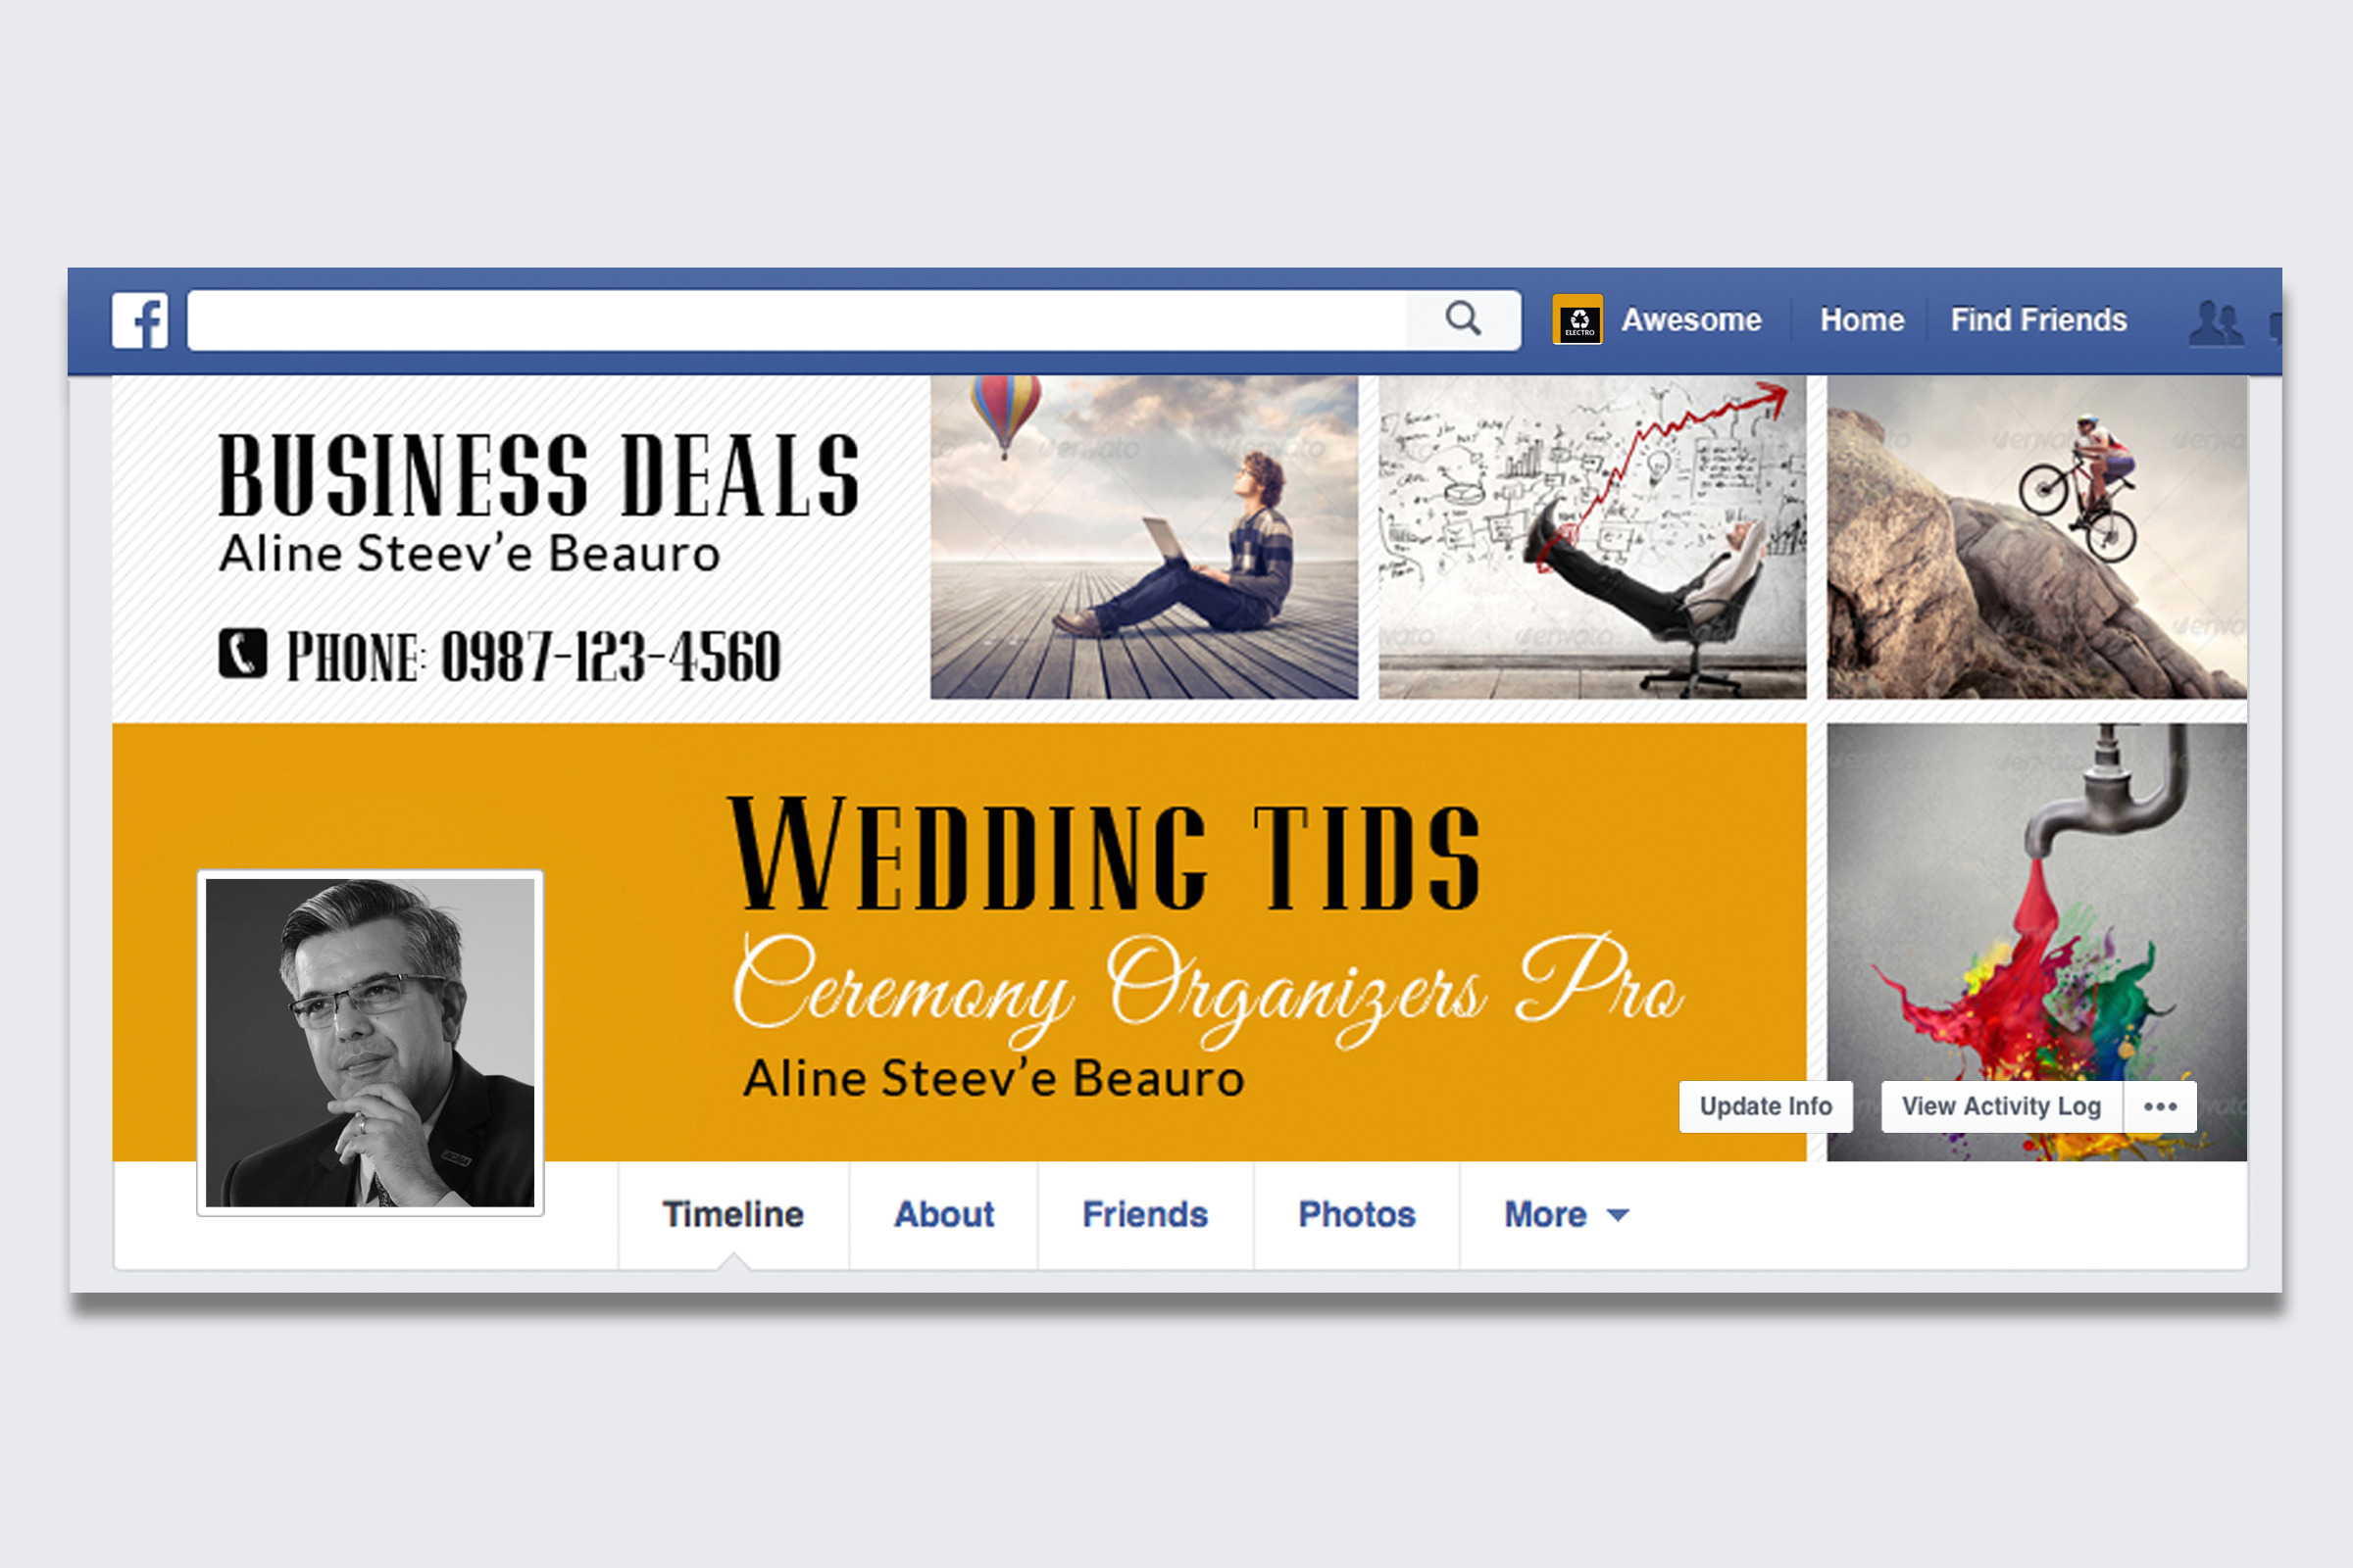Open the About tab
The width and height of the screenshot is (2353, 1568).
pyautogui.click(x=943, y=1214)
